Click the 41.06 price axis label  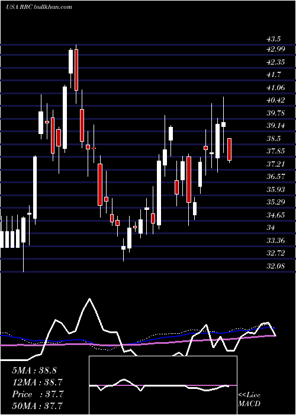[x=276, y=88]
